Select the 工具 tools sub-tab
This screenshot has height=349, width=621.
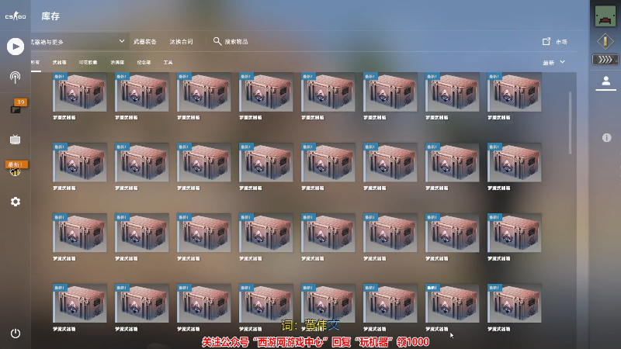(168, 63)
